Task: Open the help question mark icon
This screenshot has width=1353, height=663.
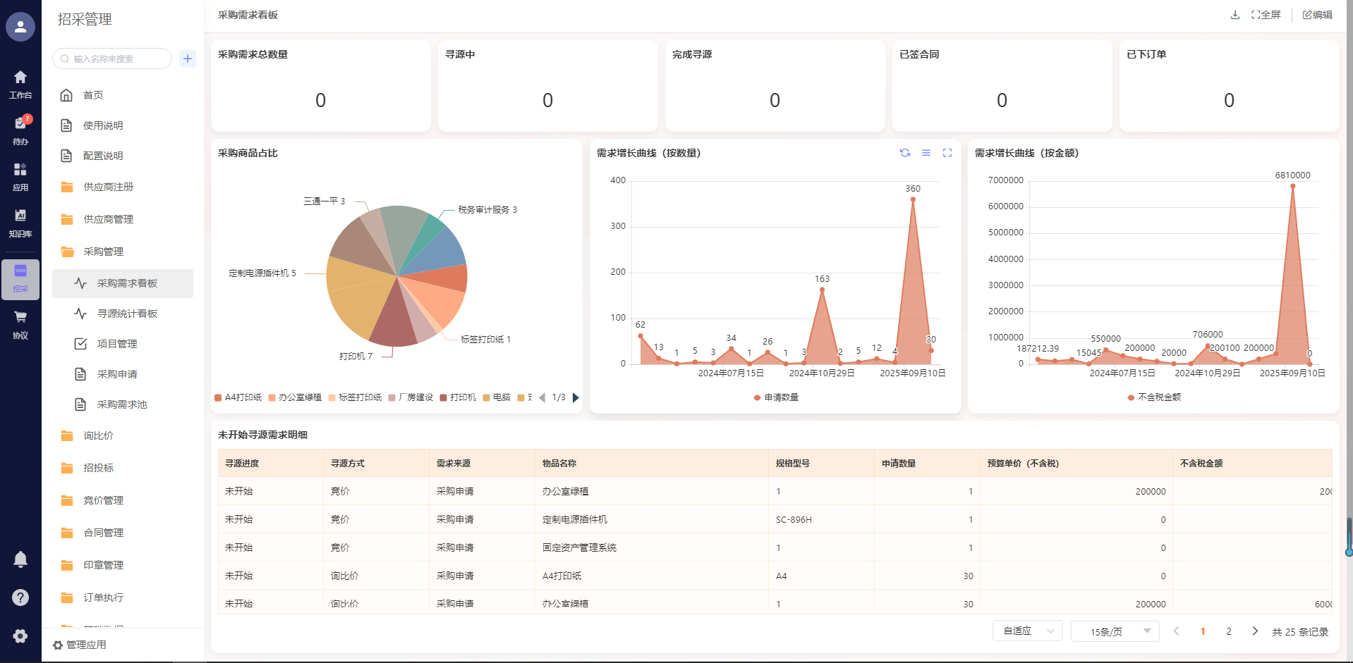Action: tap(20, 597)
